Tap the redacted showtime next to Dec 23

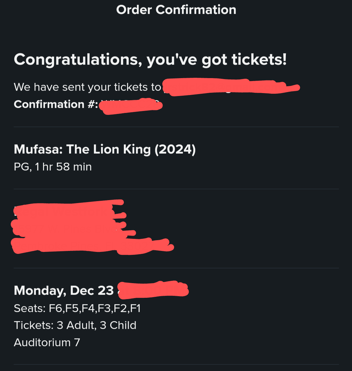[153, 290]
